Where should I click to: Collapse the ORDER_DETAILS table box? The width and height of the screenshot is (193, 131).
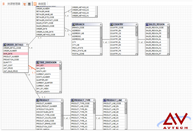click(x=27, y=45)
